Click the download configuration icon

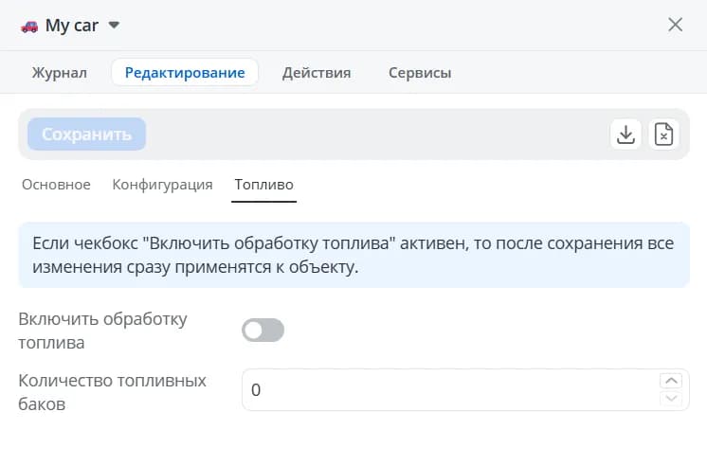pyautogui.click(x=625, y=134)
